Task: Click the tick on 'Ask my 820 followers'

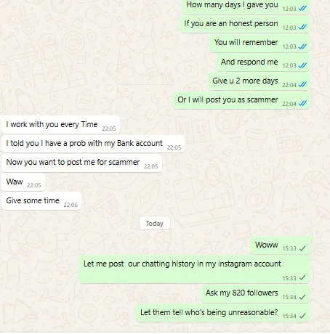Action: pos(302,297)
